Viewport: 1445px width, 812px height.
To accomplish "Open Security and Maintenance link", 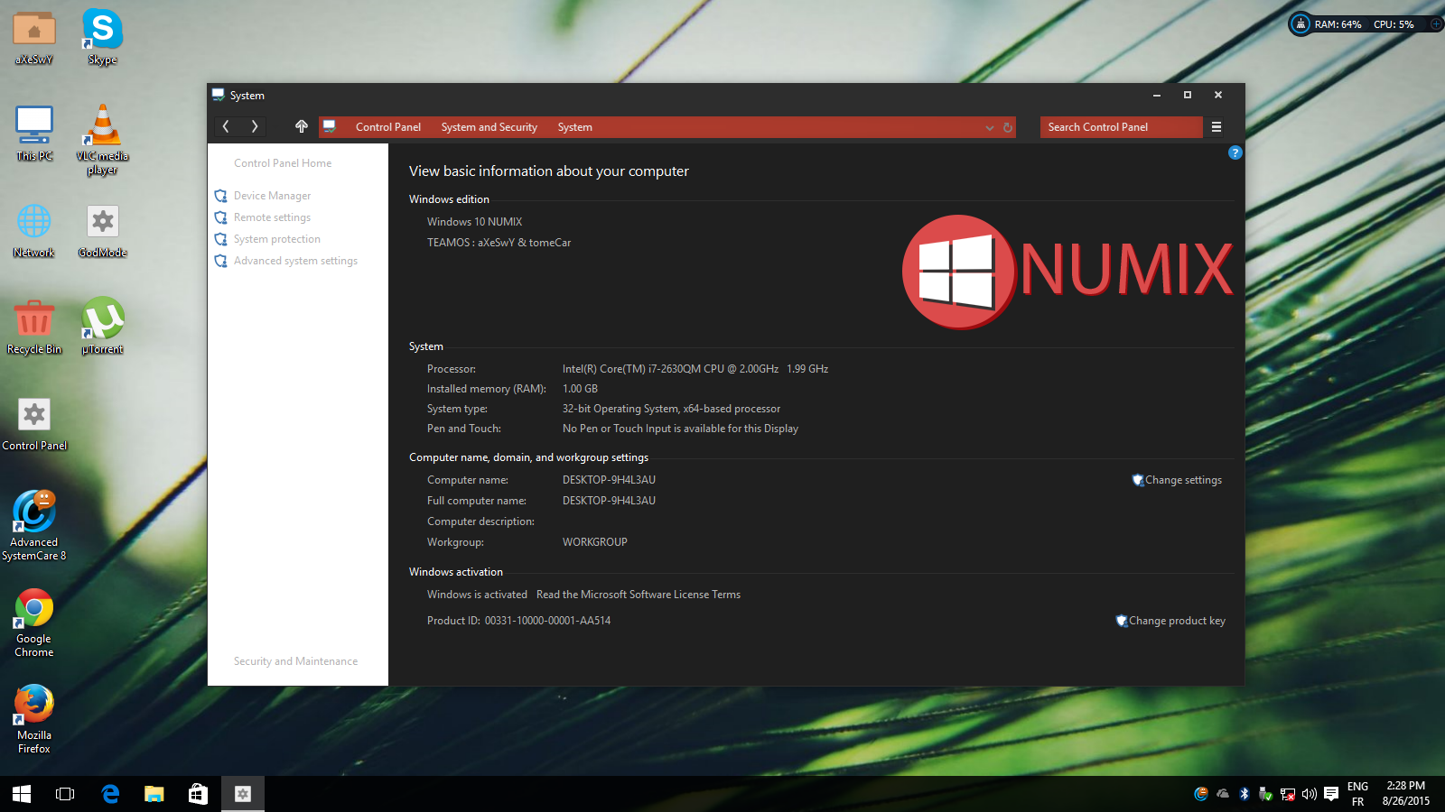I will coord(295,661).
